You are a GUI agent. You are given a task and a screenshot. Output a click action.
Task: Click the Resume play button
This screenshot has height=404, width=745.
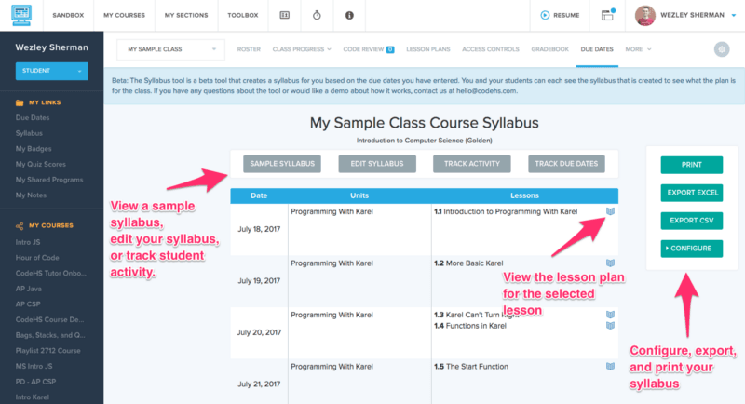pos(560,16)
